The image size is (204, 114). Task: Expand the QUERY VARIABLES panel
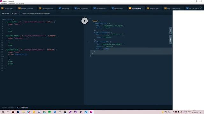click(x=9, y=107)
